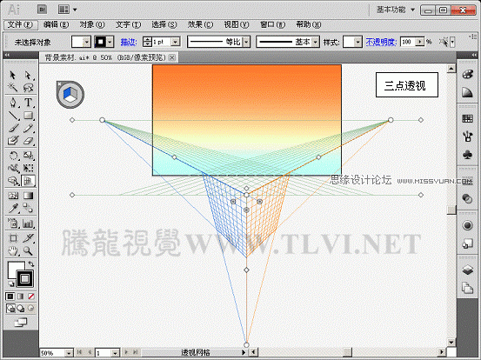Open zoom level 50% dropdown
481x360 pixels.
coord(70,353)
